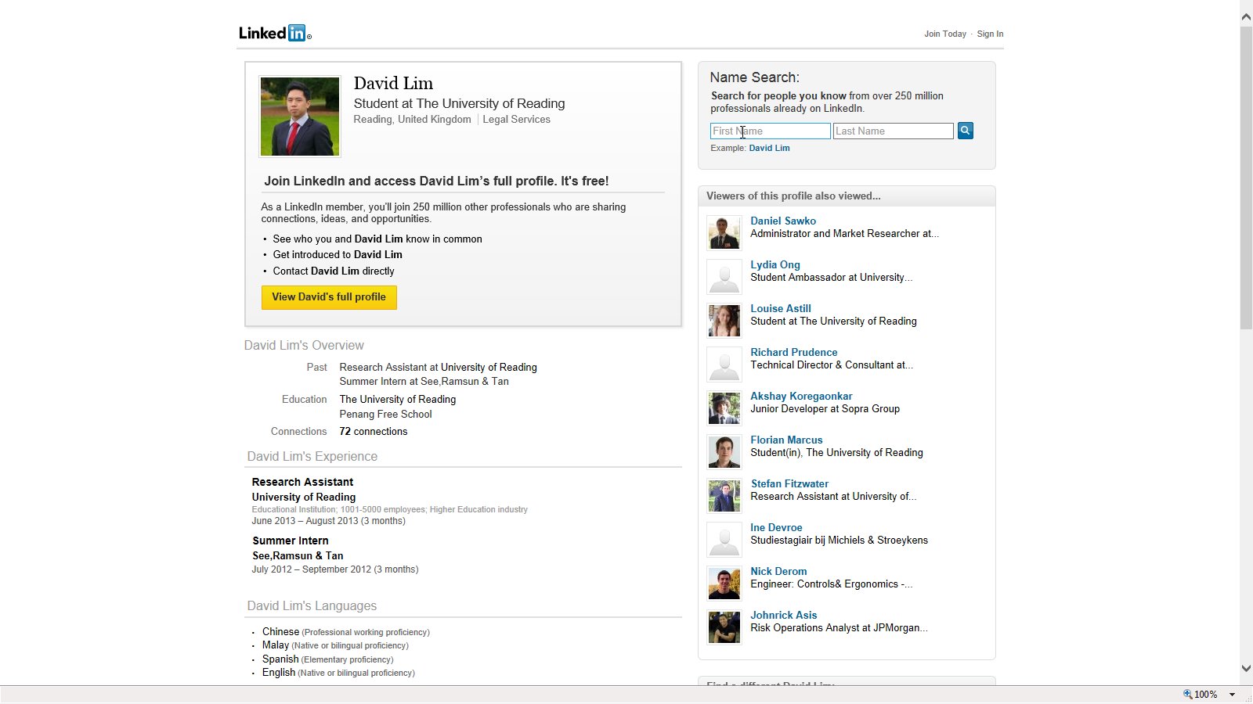This screenshot has width=1253, height=704.
Task: Click the Join Today link
Action: click(944, 34)
